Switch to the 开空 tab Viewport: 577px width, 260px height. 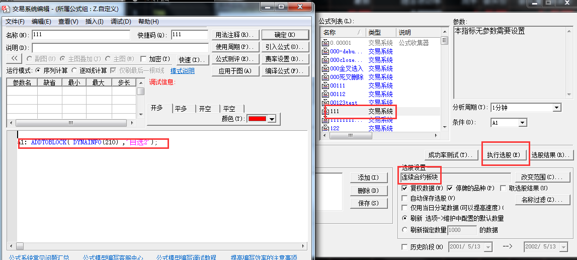205,109
